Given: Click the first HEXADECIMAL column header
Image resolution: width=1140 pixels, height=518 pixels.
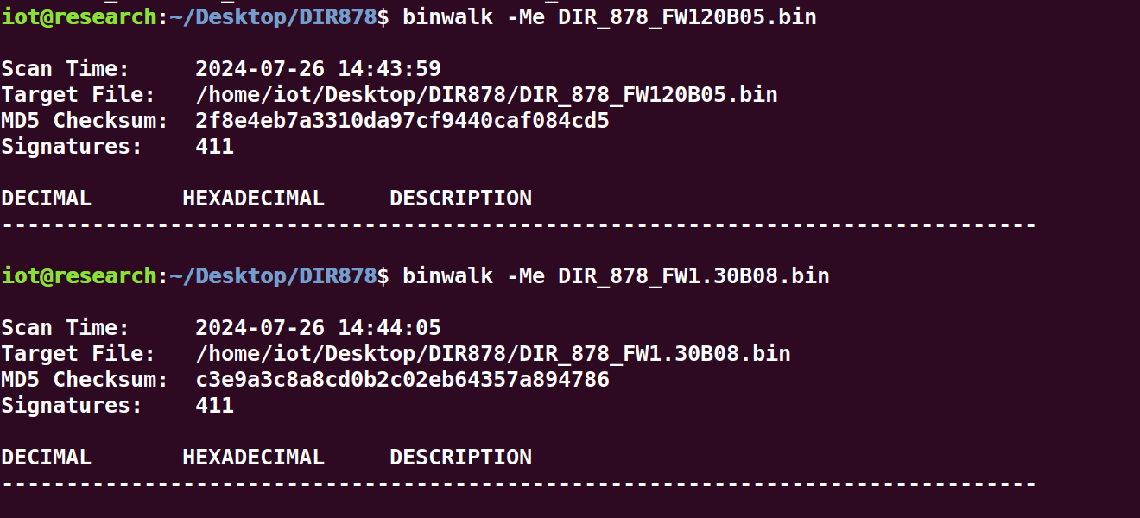Looking at the screenshot, I should pos(253,198).
